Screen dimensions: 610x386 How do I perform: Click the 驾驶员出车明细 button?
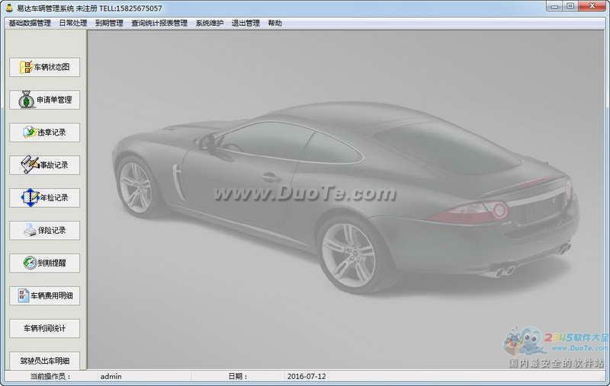point(44,360)
